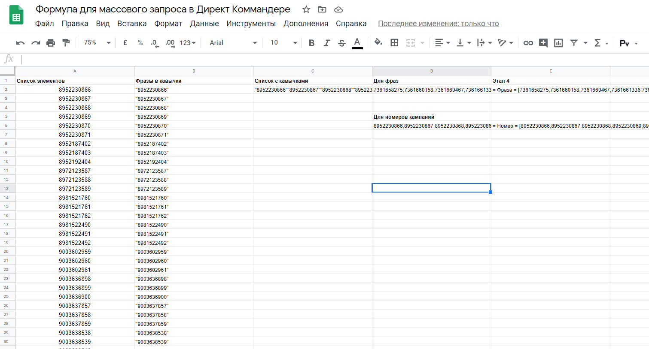Select the column B header
Screen dimensions: 649x349
(194, 71)
